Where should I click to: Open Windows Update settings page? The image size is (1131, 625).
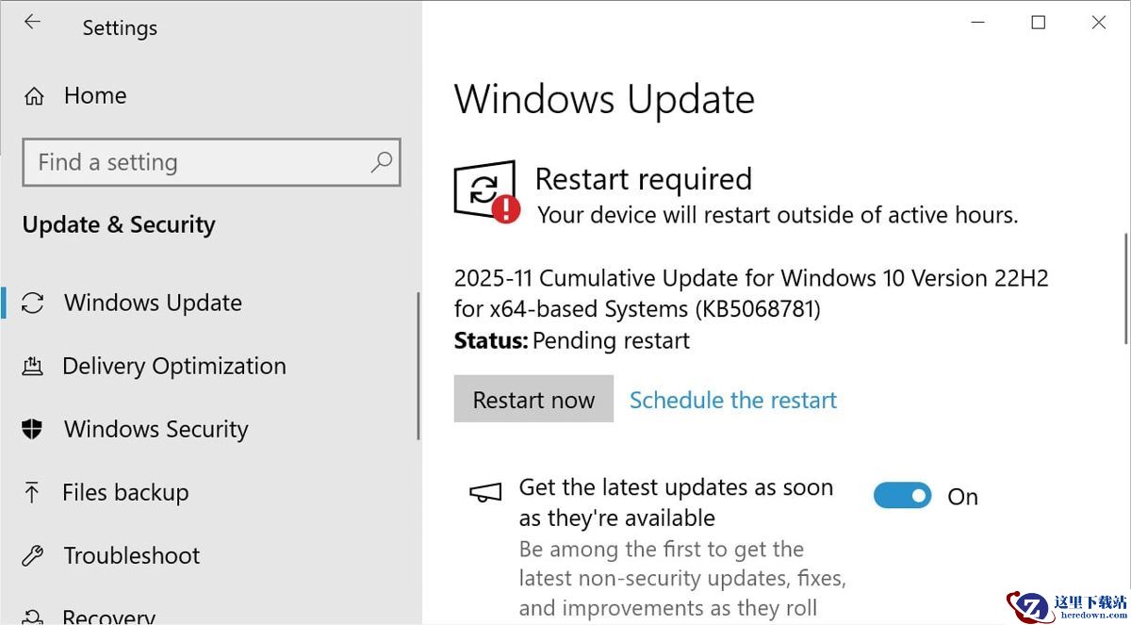pos(153,303)
